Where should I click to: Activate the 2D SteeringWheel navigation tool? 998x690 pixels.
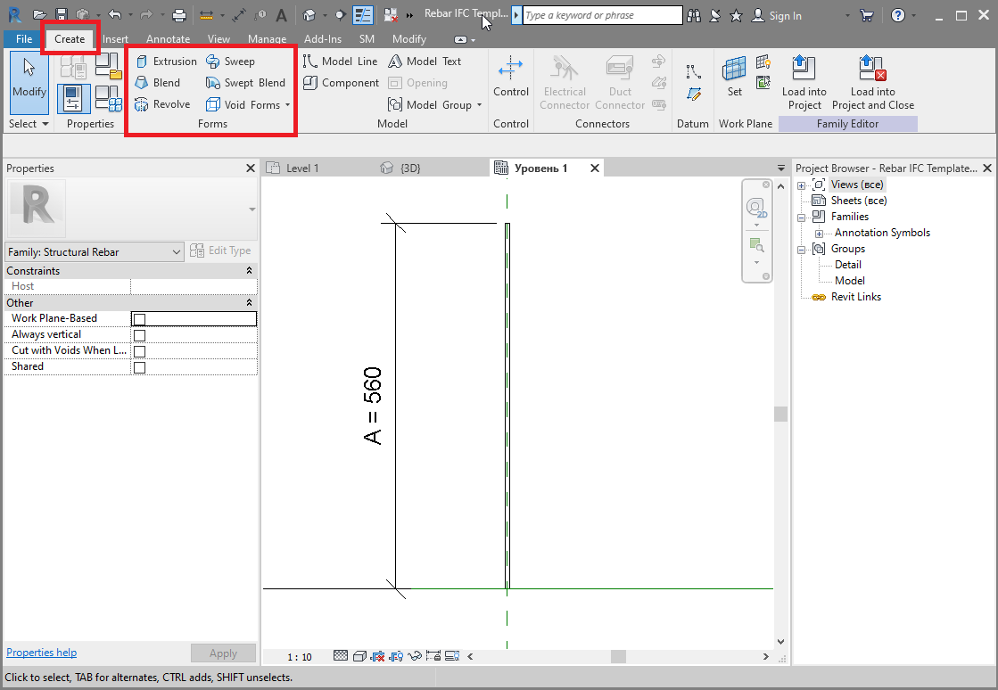tap(757, 207)
